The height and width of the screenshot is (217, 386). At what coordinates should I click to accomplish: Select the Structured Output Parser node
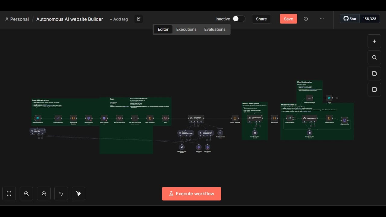(x=220, y=133)
